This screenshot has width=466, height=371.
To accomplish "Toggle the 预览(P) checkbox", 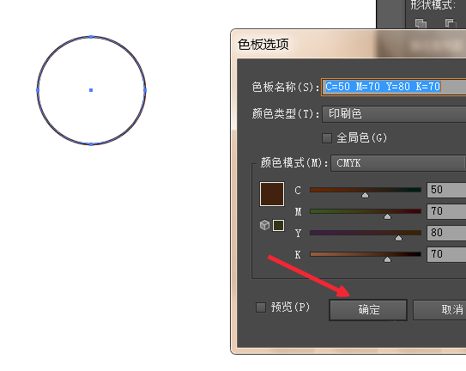I will point(261,307).
